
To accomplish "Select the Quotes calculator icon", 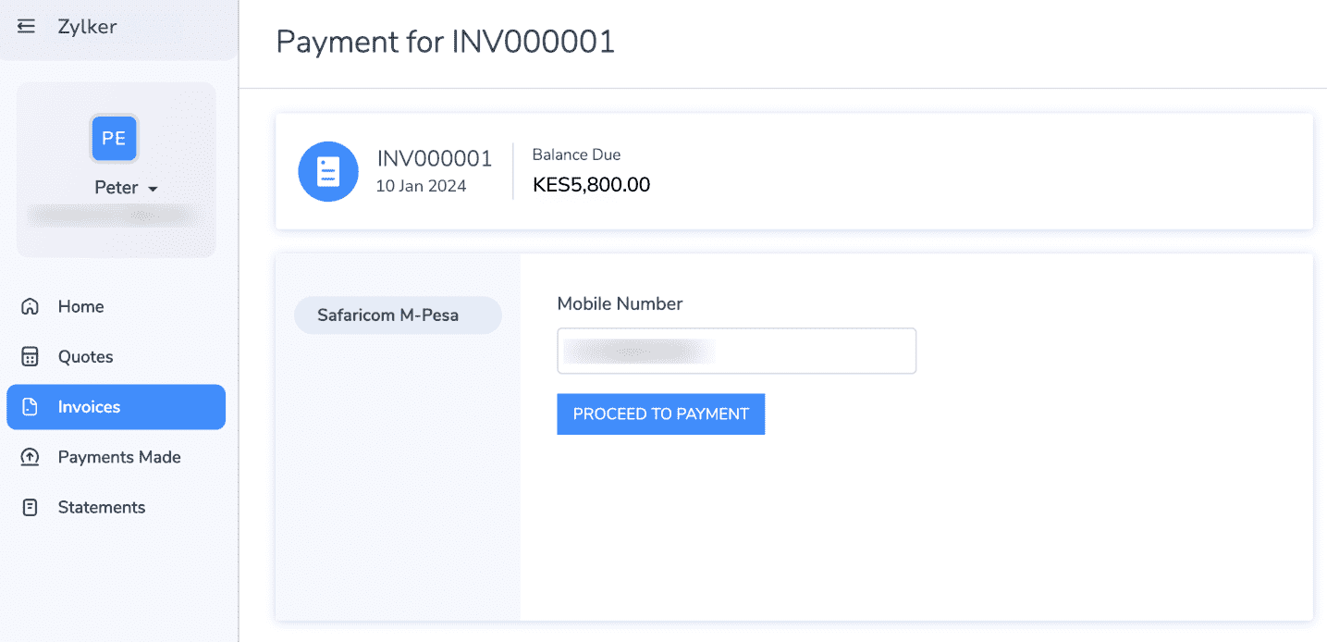I will coord(29,356).
